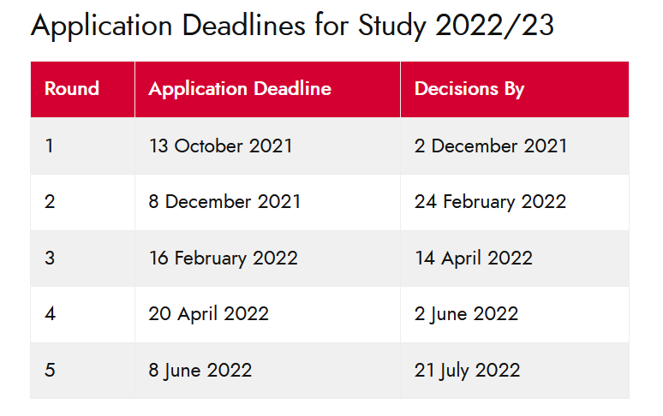
Task: Choose the 14 April 2022 decision cell
Action: 515,259
